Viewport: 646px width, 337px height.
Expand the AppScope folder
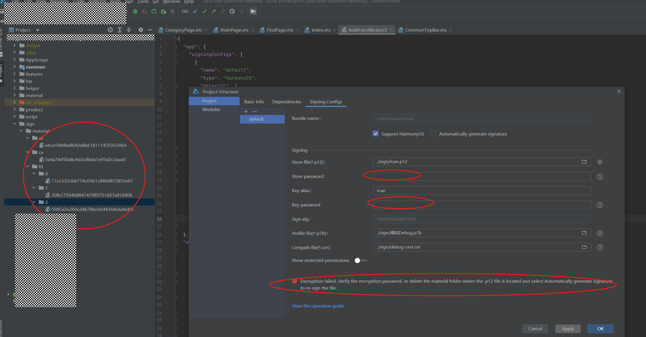(x=14, y=60)
